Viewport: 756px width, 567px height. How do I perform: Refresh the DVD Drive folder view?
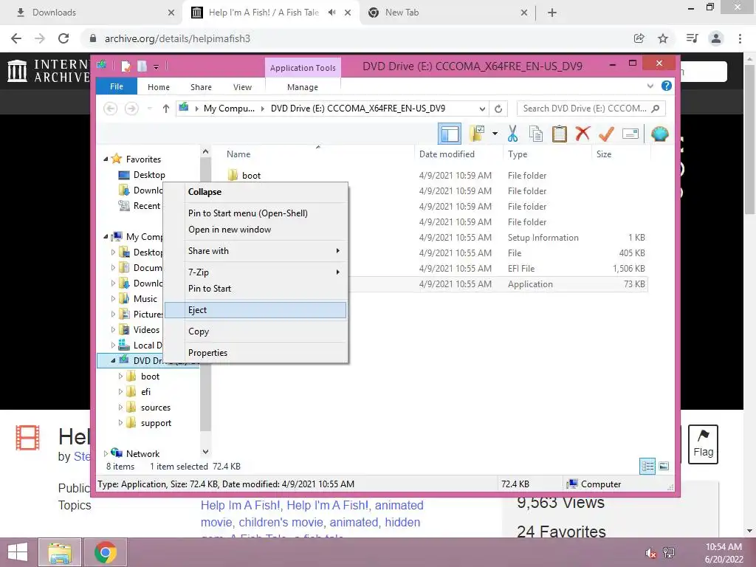498,109
